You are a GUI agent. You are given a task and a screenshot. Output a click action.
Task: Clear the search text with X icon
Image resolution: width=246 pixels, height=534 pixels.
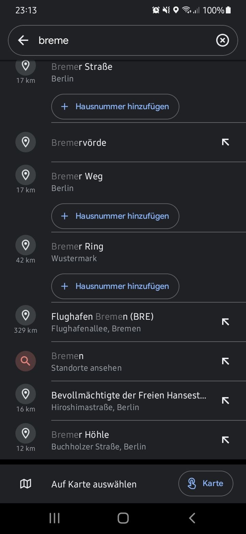222,40
